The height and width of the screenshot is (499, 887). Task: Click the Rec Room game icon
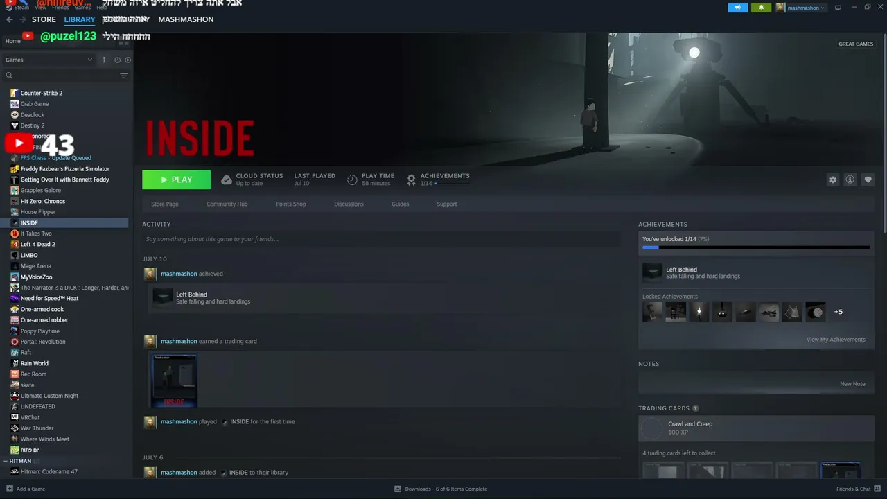[15, 374]
